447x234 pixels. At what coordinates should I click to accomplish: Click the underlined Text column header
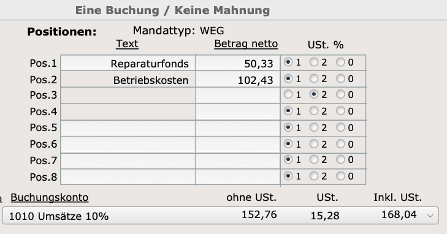[x=127, y=44]
